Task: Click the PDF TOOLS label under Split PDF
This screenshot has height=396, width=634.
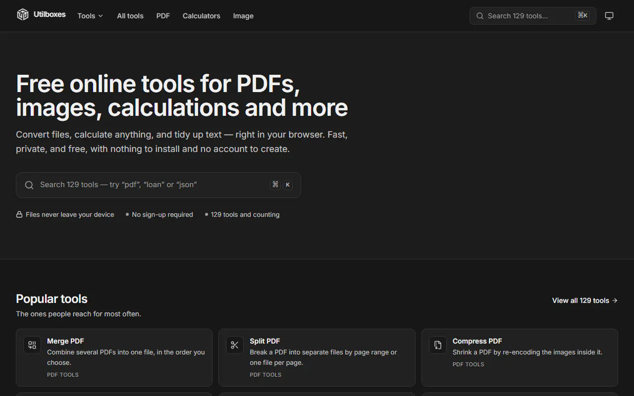Action: click(265, 375)
